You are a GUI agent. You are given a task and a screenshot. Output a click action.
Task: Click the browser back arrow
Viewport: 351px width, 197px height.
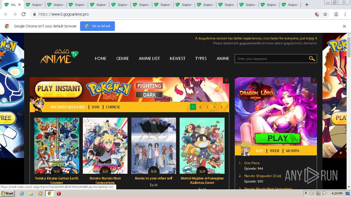(x=6, y=14)
